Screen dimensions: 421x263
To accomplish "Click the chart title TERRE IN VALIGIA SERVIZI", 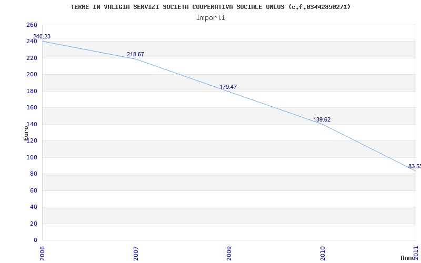I will (x=211, y=7).
